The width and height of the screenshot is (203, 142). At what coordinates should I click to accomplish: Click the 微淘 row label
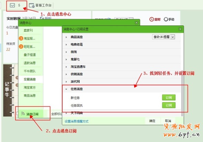coord(74,52)
